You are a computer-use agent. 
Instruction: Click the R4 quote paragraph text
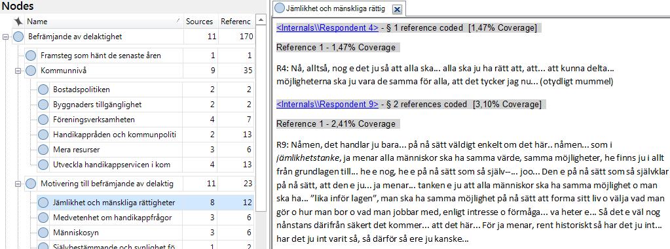point(445,75)
